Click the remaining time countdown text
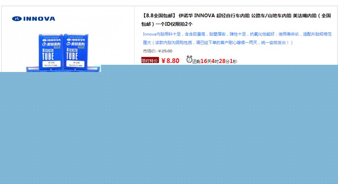 [215, 61]
